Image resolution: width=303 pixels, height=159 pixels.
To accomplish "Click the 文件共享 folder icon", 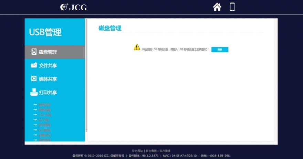I will point(34,65).
